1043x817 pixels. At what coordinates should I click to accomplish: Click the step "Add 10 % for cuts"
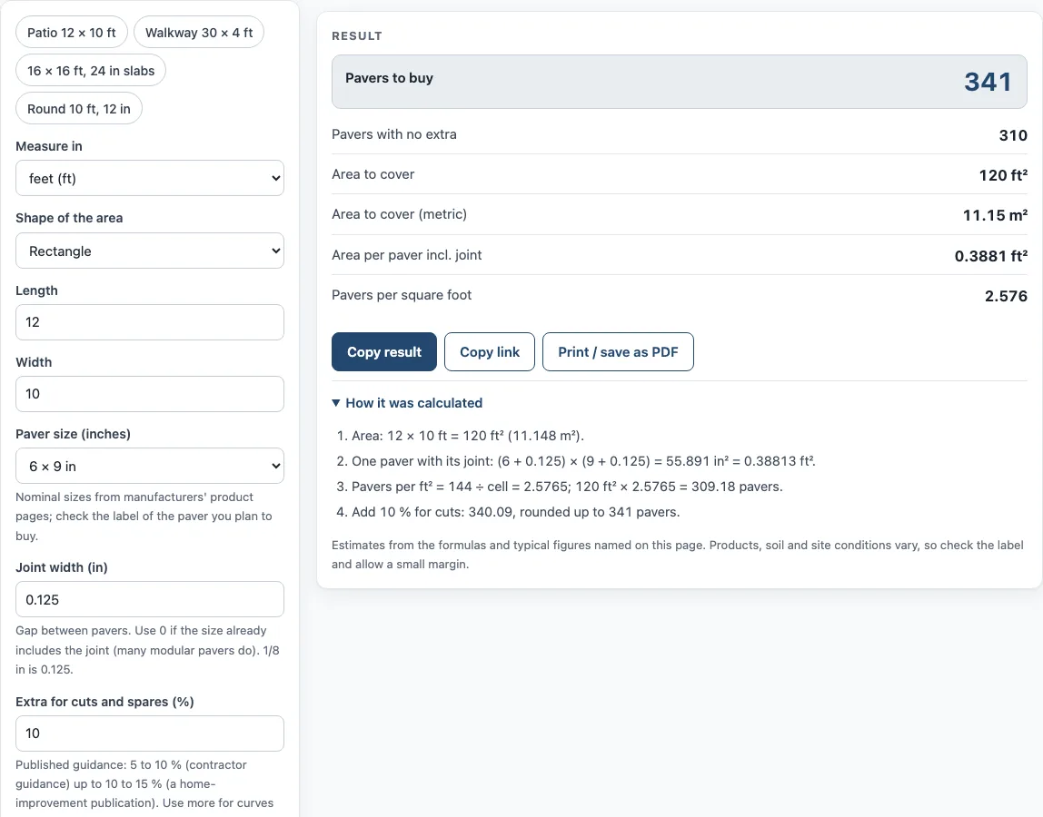point(515,512)
